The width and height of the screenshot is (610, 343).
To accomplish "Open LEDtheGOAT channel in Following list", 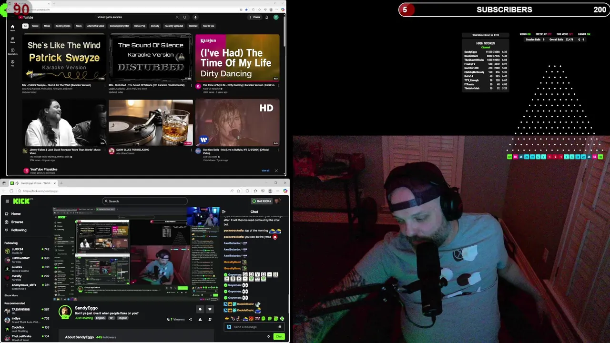I will point(27,260).
